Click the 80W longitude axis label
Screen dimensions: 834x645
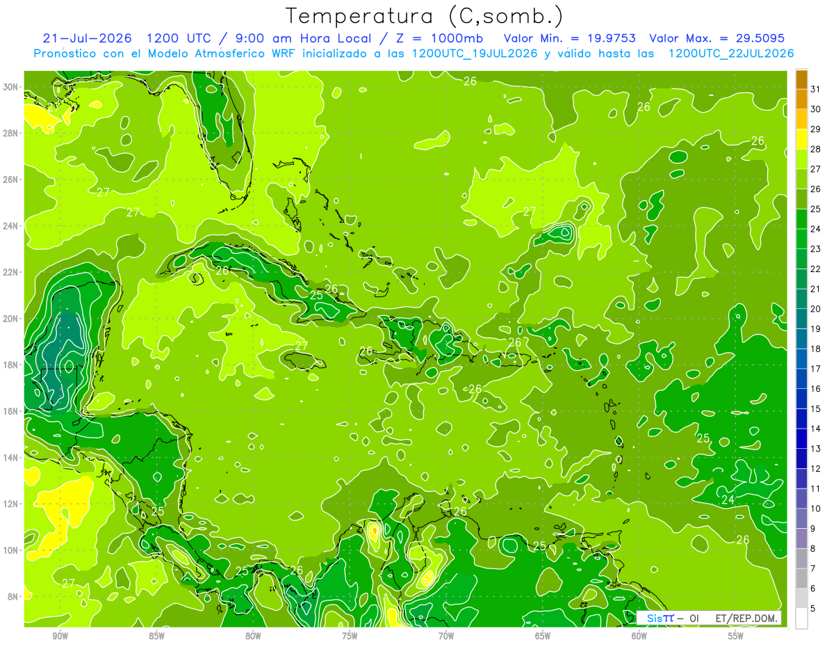click(x=253, y=636)
